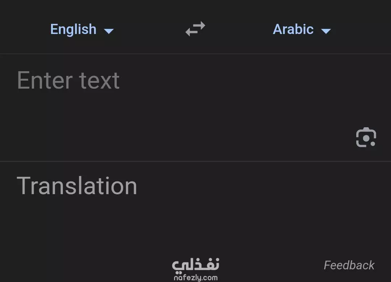
Task: Click the blue triangle after Arabic
Action: tap(326, 31)
